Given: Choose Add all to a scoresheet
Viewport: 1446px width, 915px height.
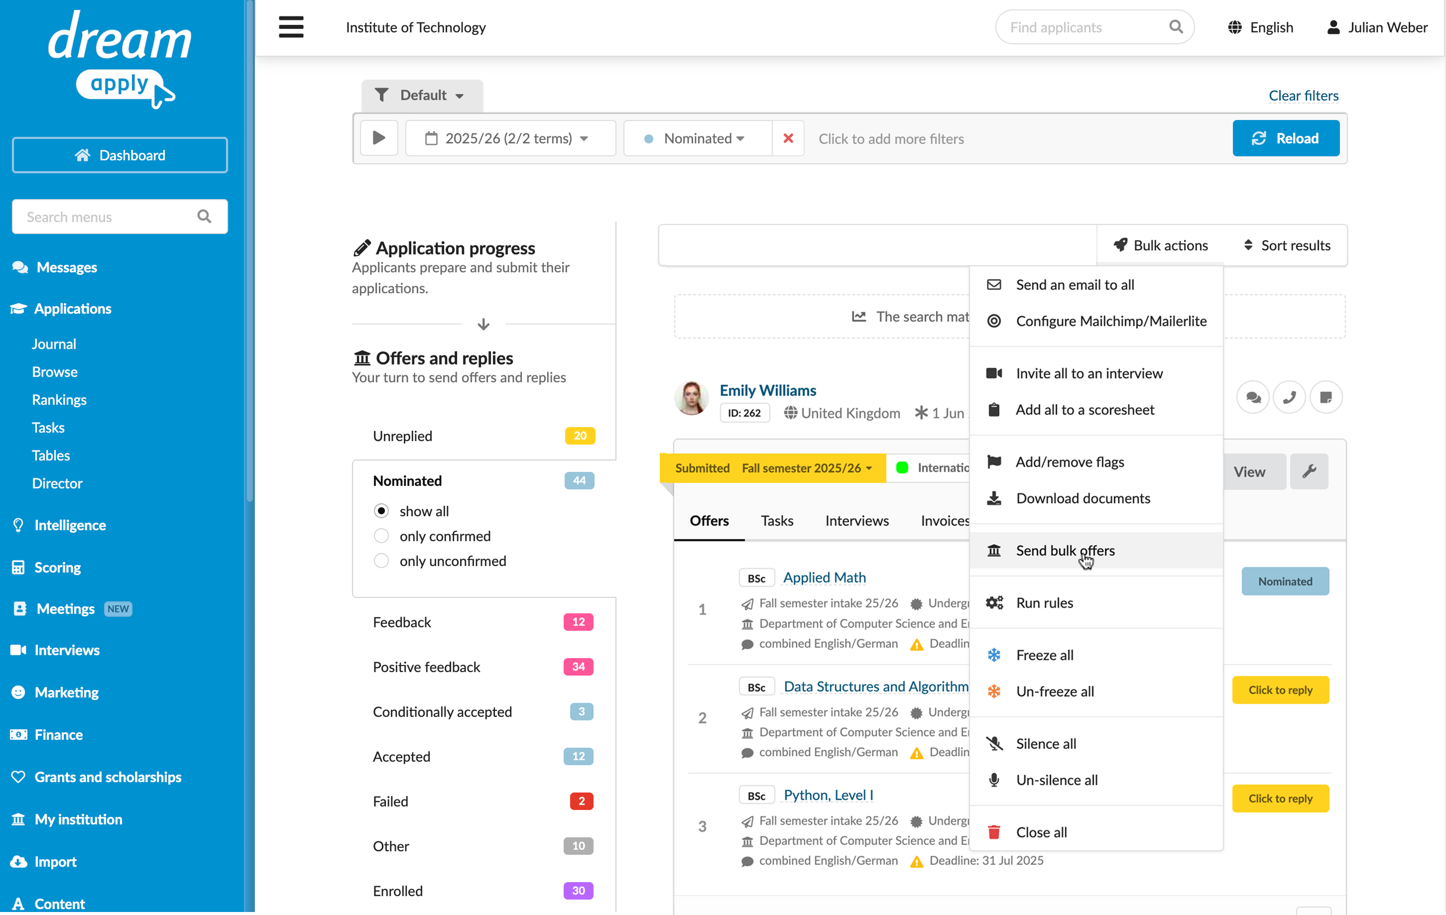Looking at the screenshot, I should [1096, 410].
